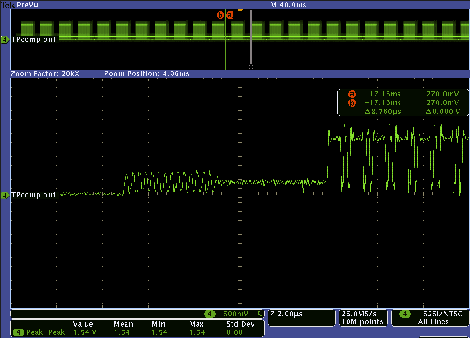Click the zoom window bracket marker in overview
This screenshot has width=470, height=338.
[251, 67]
